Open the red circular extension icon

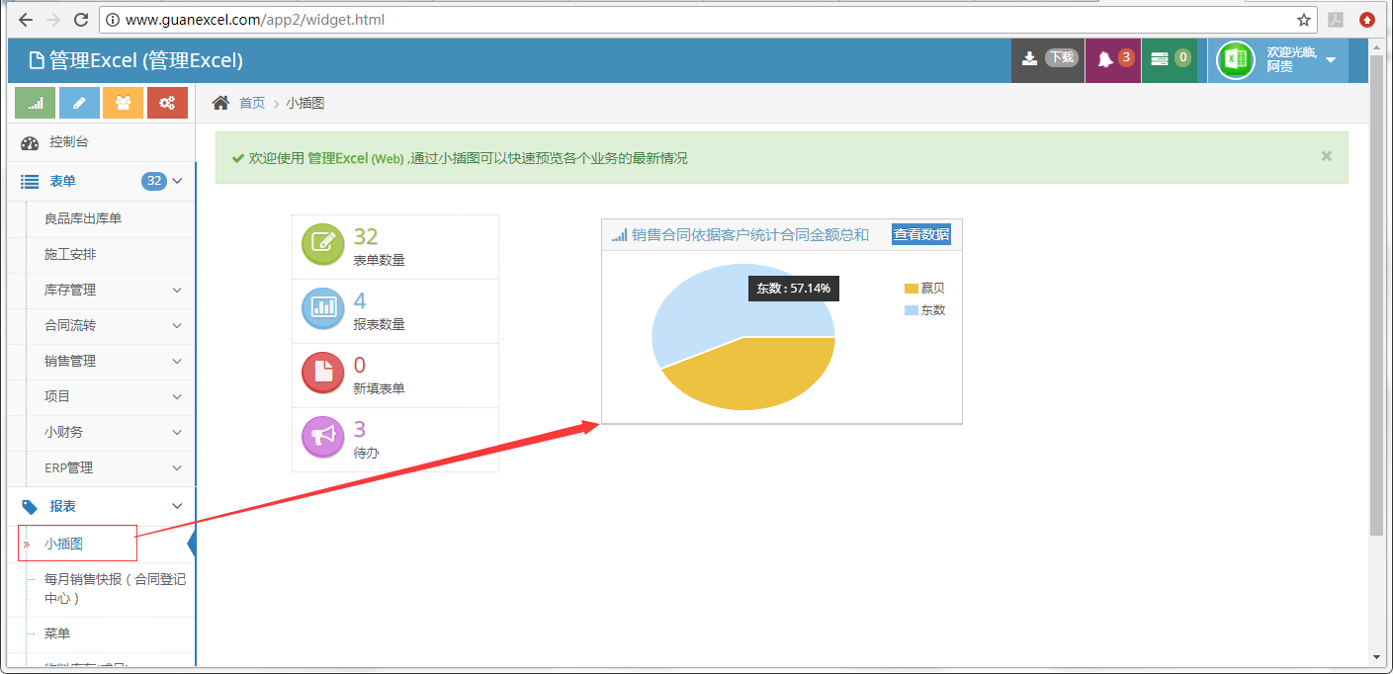click(x=1367, y=20)
